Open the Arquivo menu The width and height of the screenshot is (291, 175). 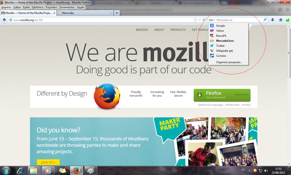(6, 7)
